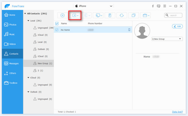Open dropdown arrow of export to PC button
Image resolution: width=188 pixels, height=116 pixels.
(101, 15)
